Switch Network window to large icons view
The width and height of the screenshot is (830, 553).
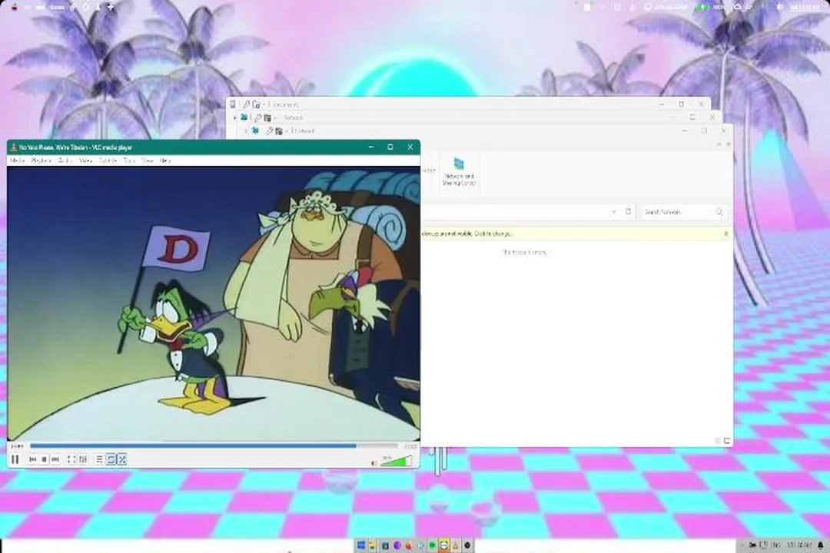point(727,441)
